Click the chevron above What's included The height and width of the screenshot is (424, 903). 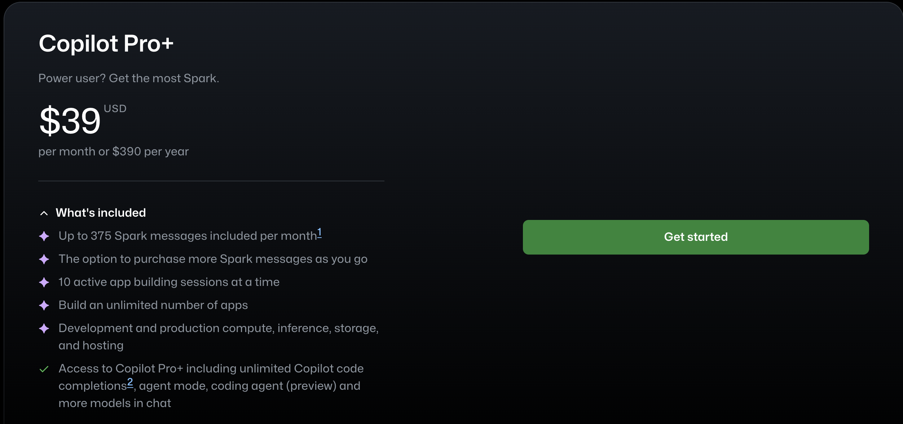pyautogui.click(x=44, y=213)
